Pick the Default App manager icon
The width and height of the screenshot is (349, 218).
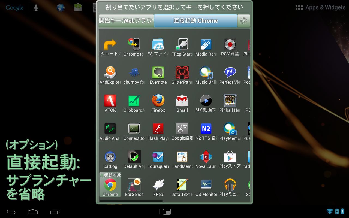[x=134, y=157]
